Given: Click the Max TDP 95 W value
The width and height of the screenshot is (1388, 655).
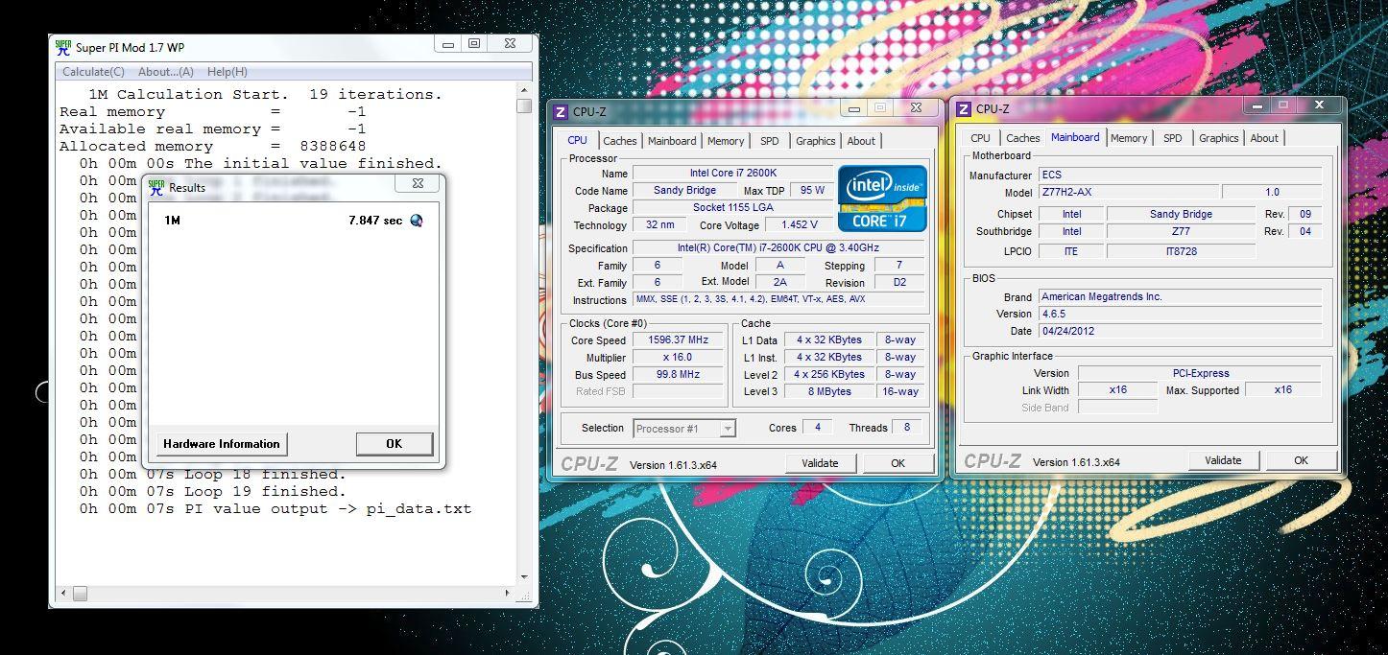Looking at the screenshot, I should coord(812,191).
